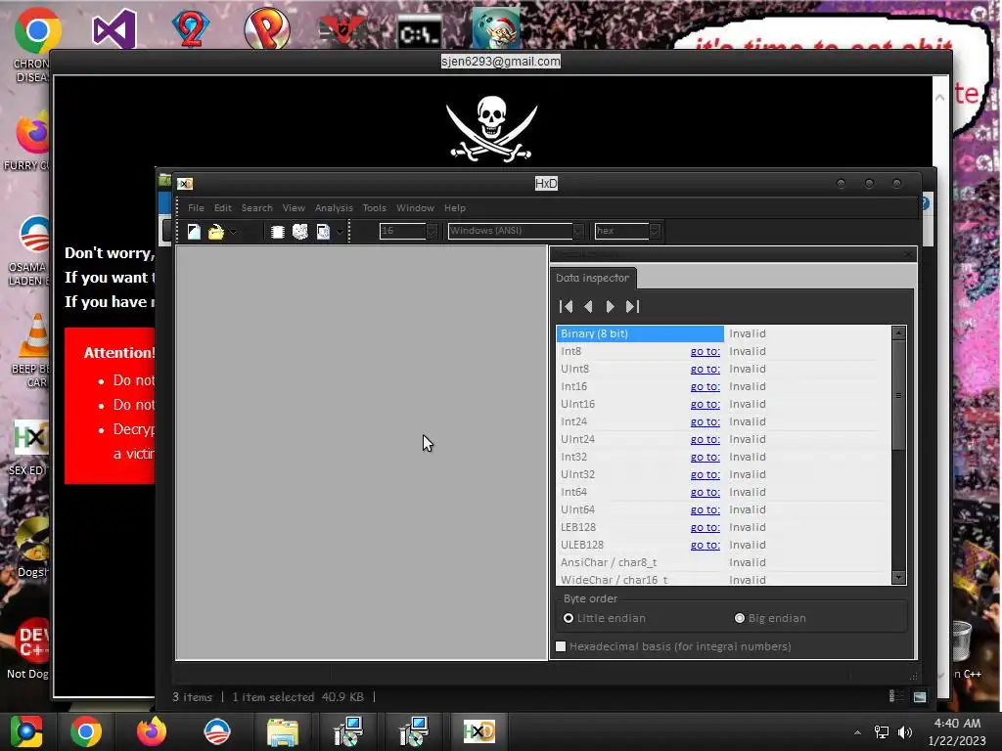1002x751 pixels.
Task: Open the Search menu in HxD
Action: (257, 208)
